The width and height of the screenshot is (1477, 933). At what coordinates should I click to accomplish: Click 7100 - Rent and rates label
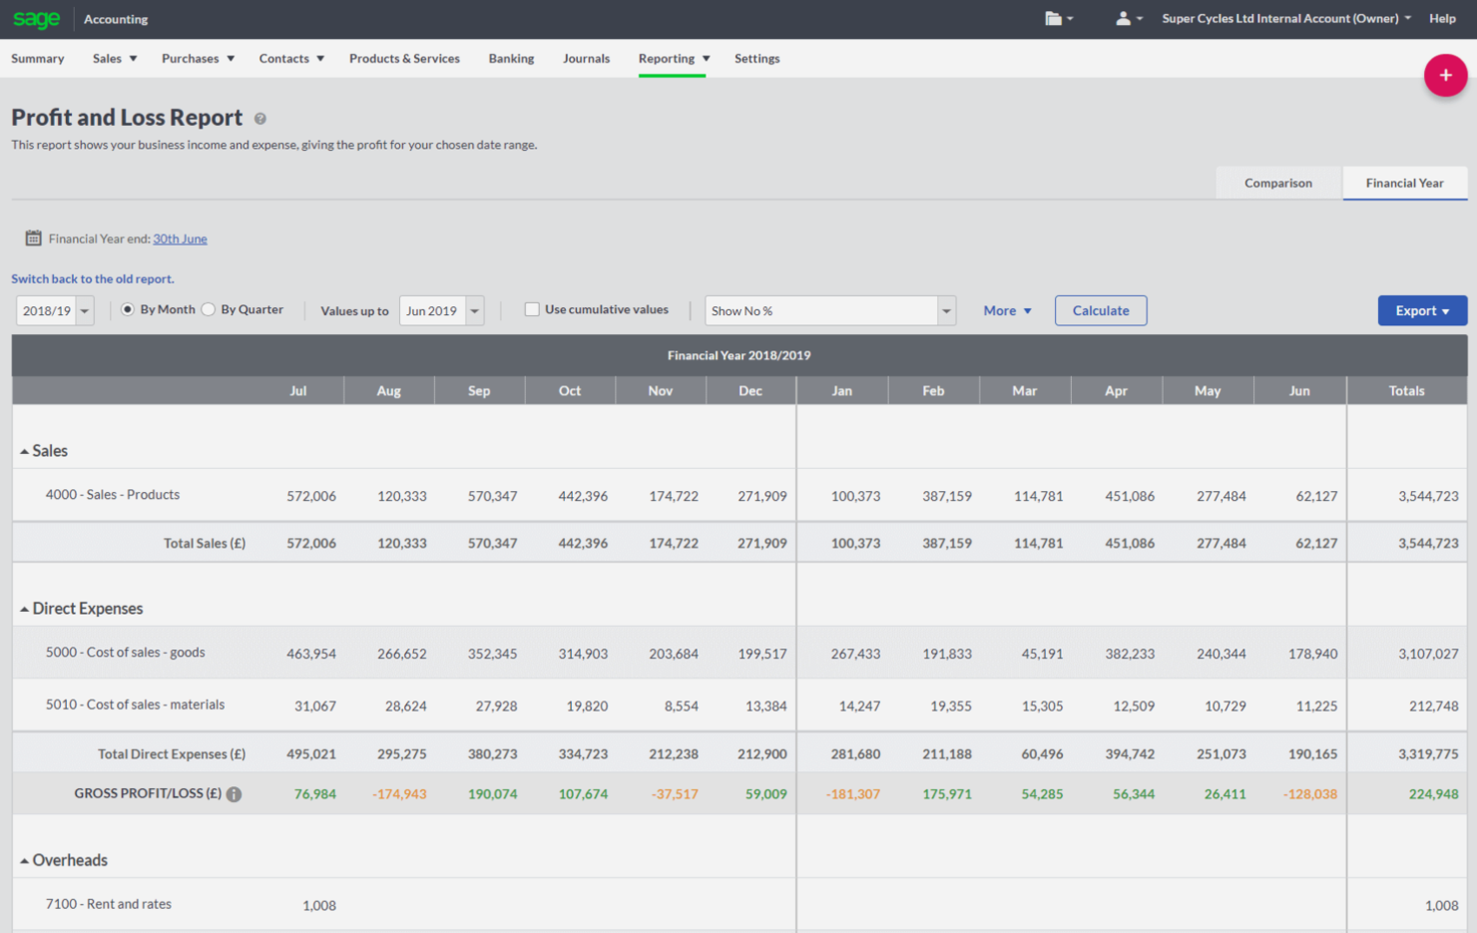click(x=109, y=904)
